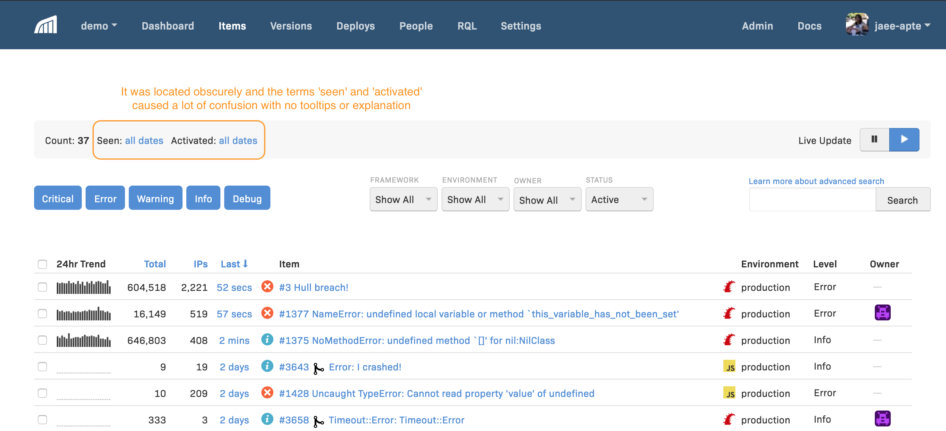Open the Framework Show All dropdown
This screenshot has width=946, height=431.
point(403,199)
